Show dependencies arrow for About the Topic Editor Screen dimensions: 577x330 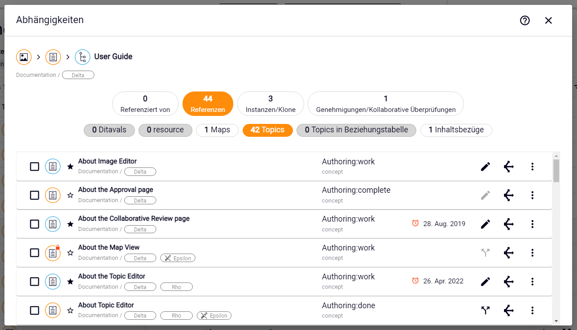(x=509, y=282)
